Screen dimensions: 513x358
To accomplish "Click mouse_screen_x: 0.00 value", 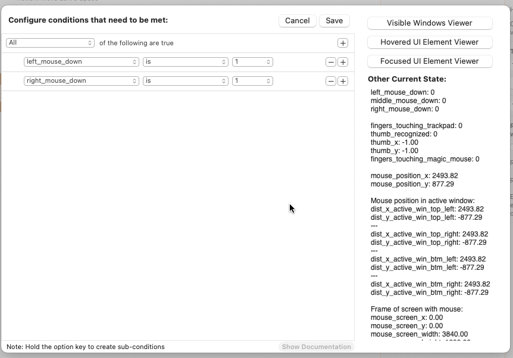I will 406,317.
